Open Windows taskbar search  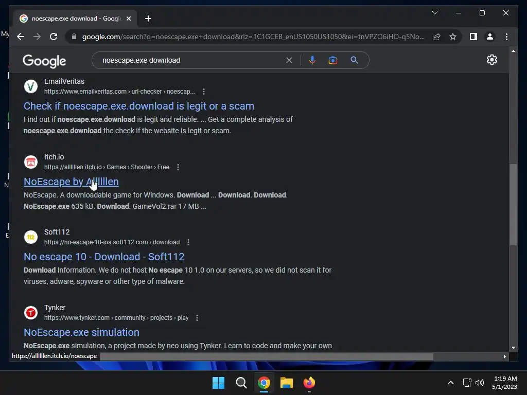[x=241, y=383]
